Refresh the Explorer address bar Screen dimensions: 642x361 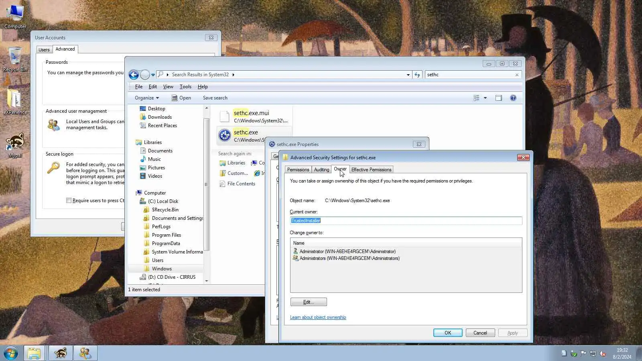tap(417, 75)
